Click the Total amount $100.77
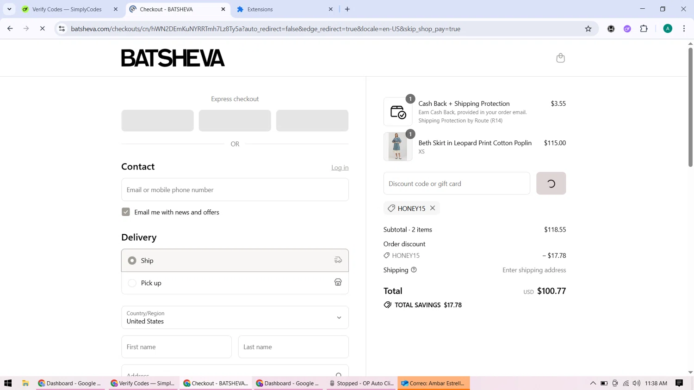Screen dimensions: 694x390 (551, 291)
